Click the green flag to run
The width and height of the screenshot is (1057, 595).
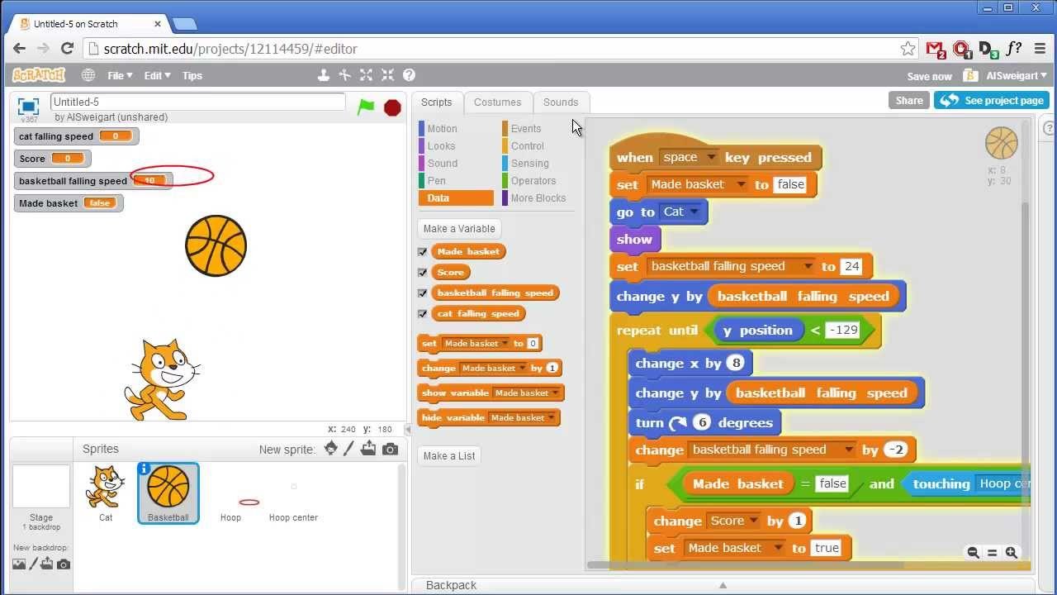point(366,107)
